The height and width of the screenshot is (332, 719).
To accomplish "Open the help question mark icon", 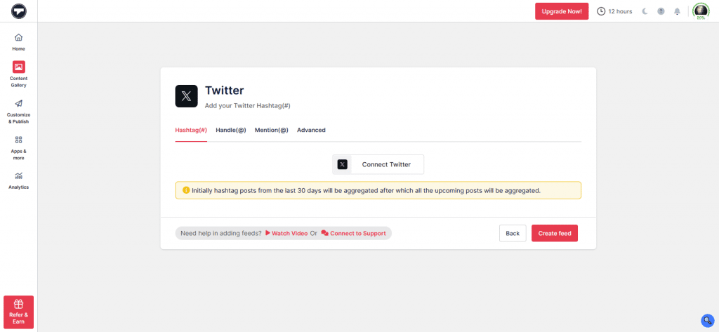I will (x=661, y=11).
